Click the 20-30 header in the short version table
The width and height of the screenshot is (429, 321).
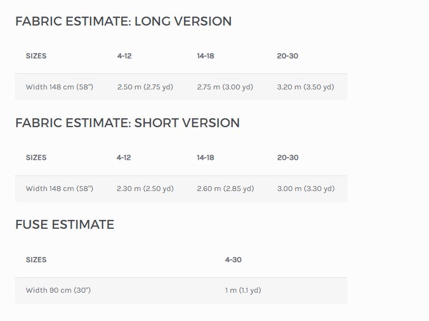click(288, 158)
